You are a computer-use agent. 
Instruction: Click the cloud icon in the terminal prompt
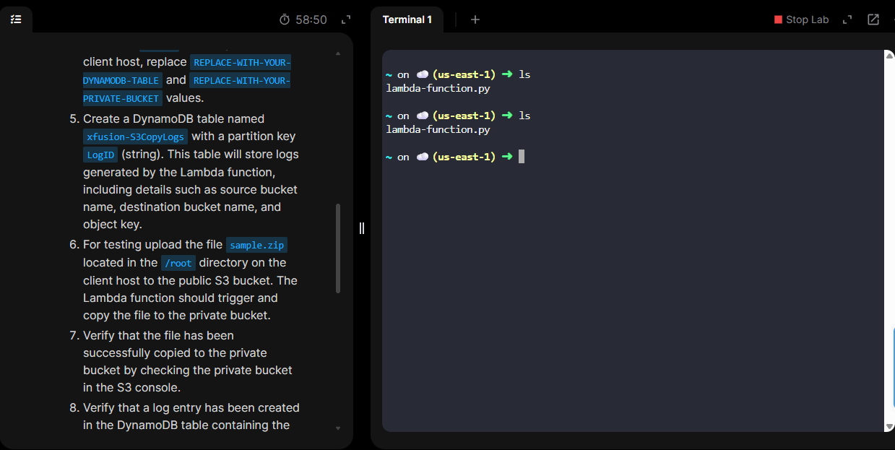(x=423, y=157)
